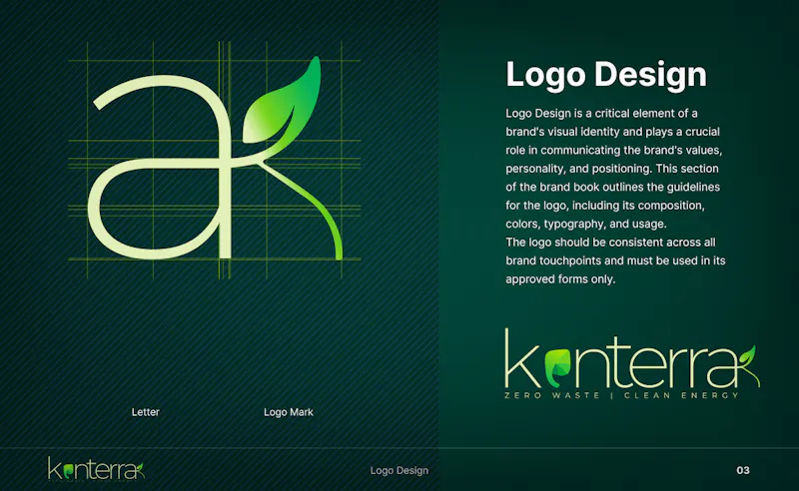Click the 'Logo Design' heading
Viewport: 799px width, 491px height.
tap(606, 75)
